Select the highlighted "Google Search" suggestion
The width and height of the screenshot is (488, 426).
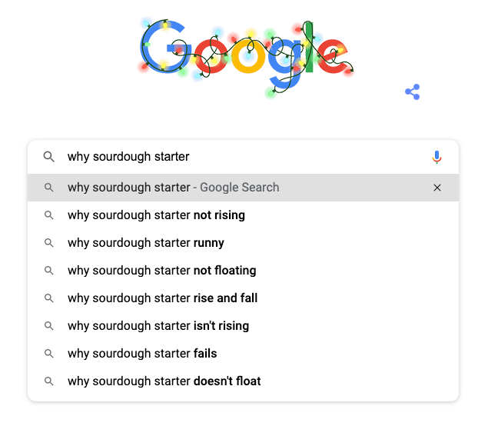click(x=173, y=188)
